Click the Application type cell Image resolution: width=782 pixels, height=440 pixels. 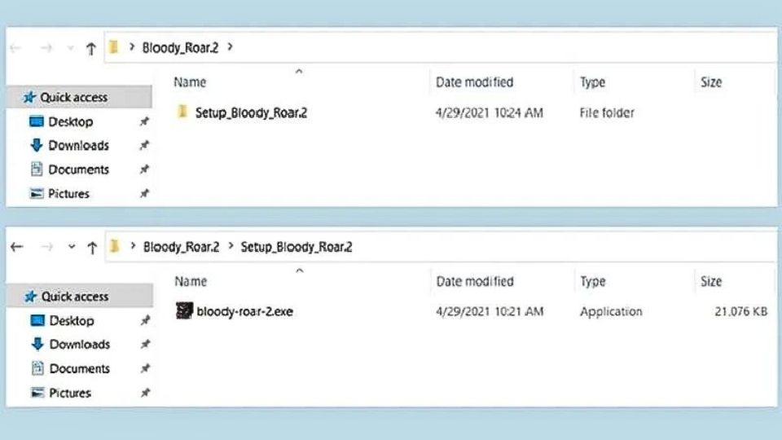point(611,312)
